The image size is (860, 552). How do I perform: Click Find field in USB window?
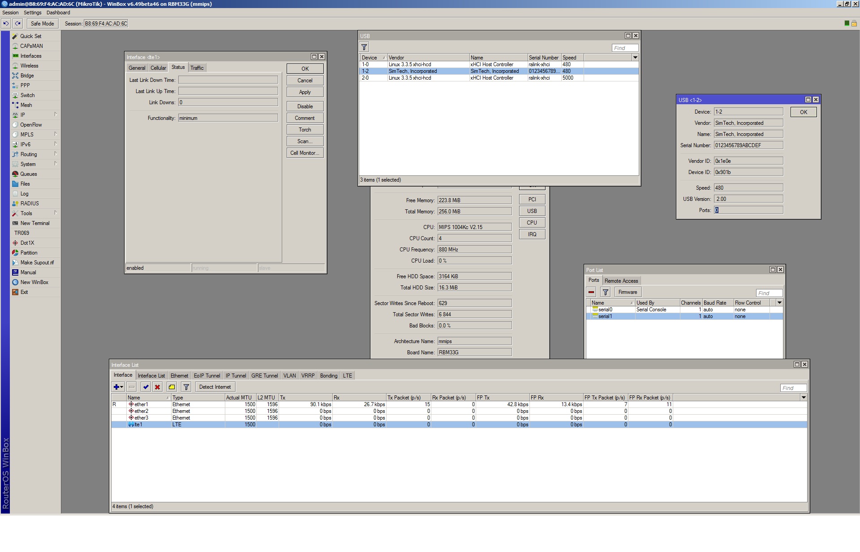tap(625, 48)
